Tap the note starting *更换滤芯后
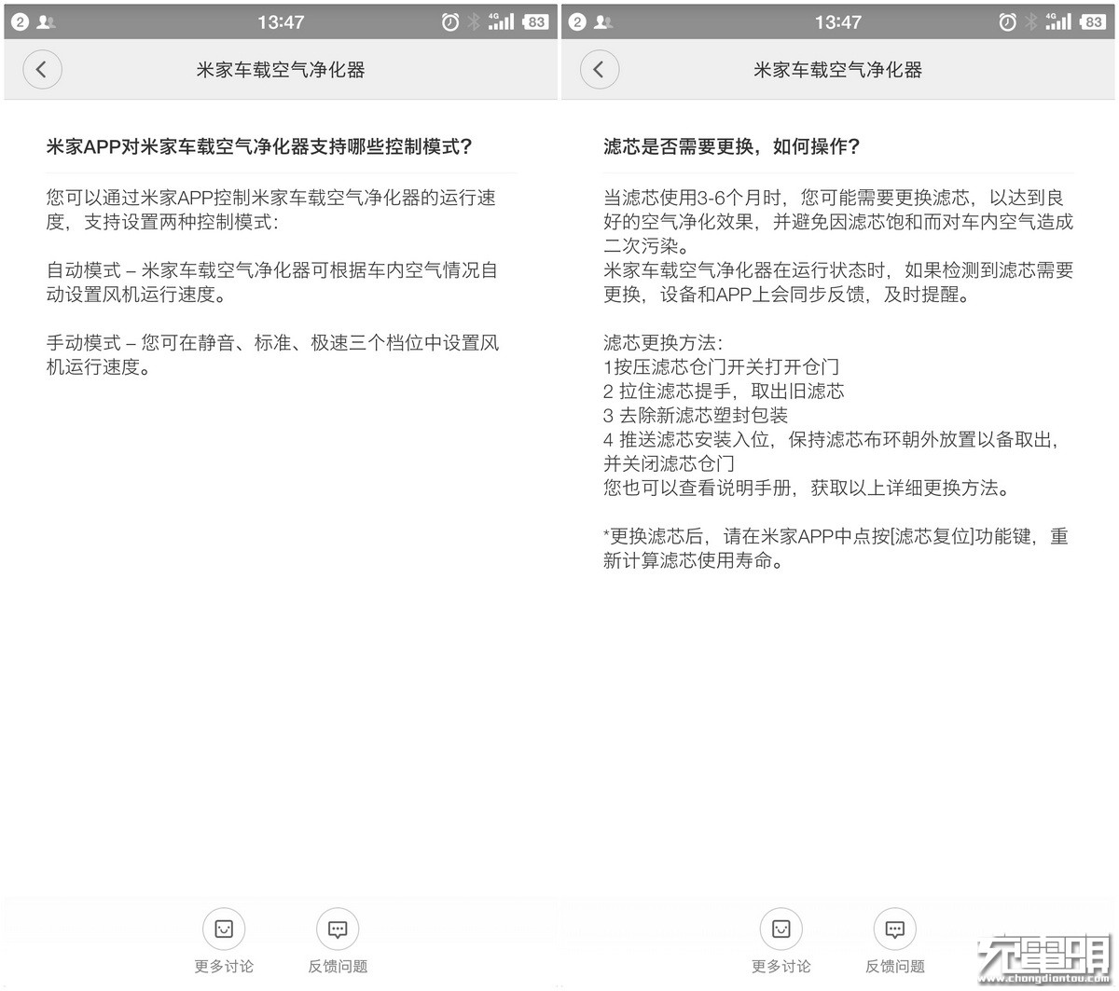The image size is (1119, 991). pos(836,549)
